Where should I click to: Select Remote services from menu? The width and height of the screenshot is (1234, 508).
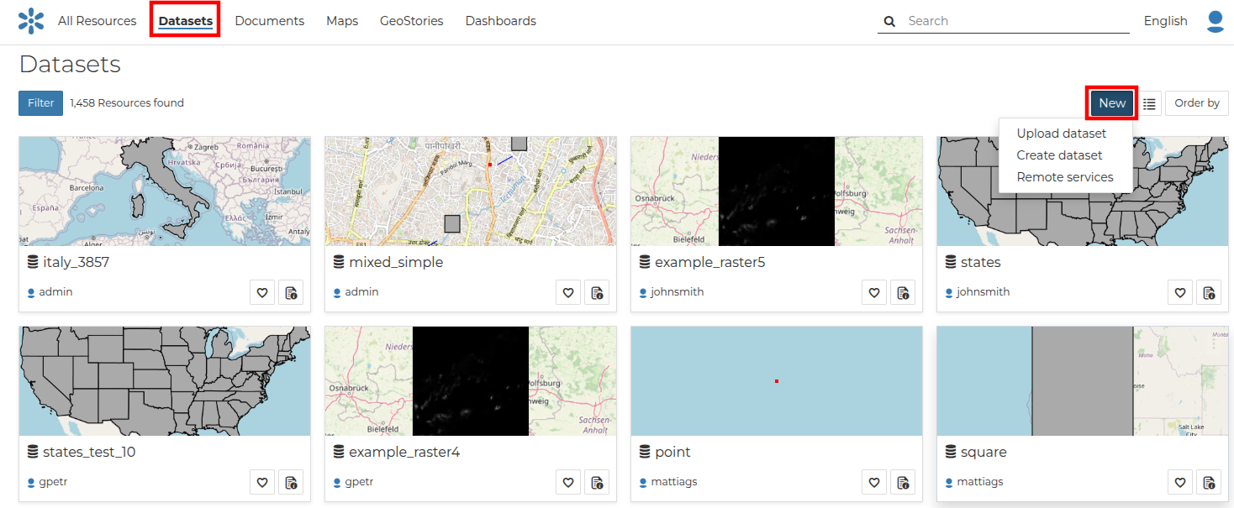(x=1065, y=177)
